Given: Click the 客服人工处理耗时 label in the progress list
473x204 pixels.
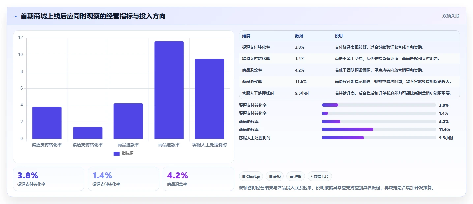Looking at the screenshot, I should 255,138.
